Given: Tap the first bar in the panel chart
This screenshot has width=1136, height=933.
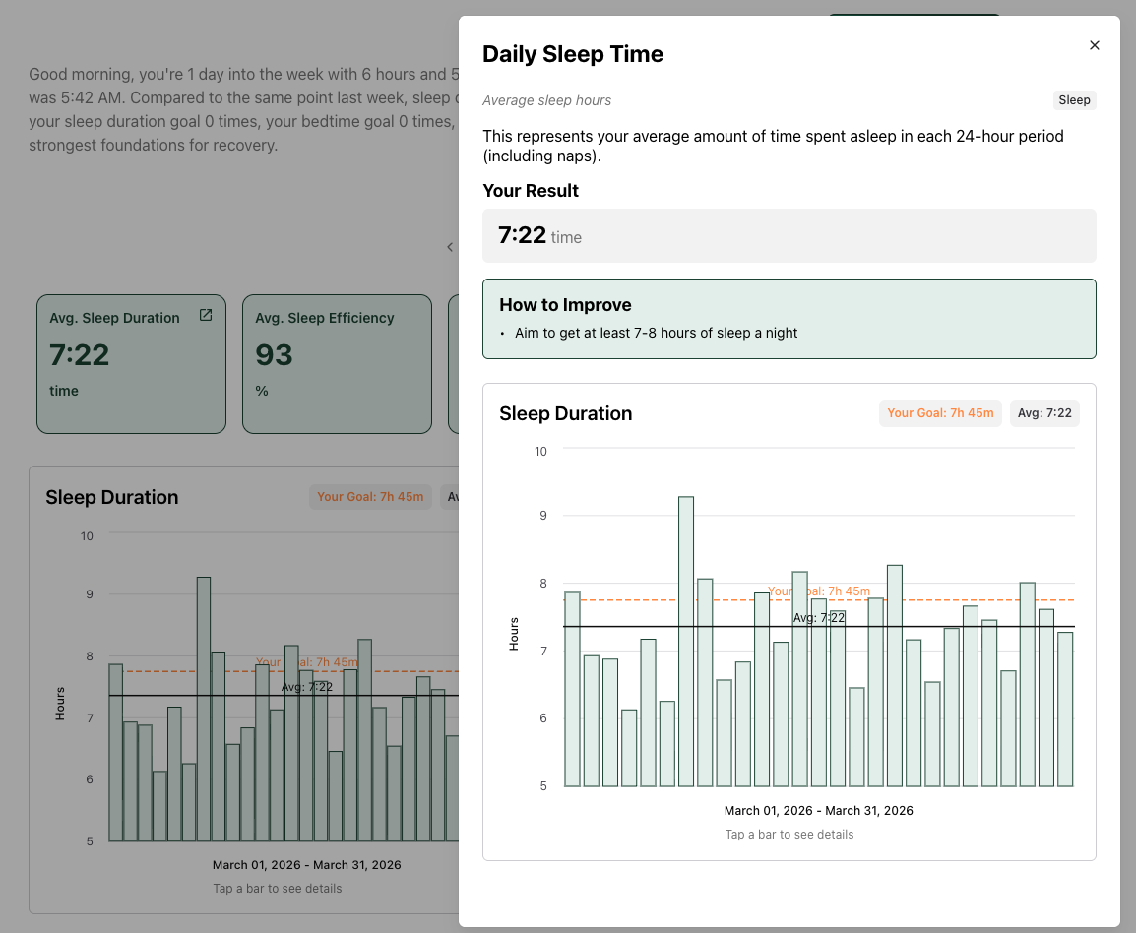Looking at the screenshot, I should tap(572, 689).
